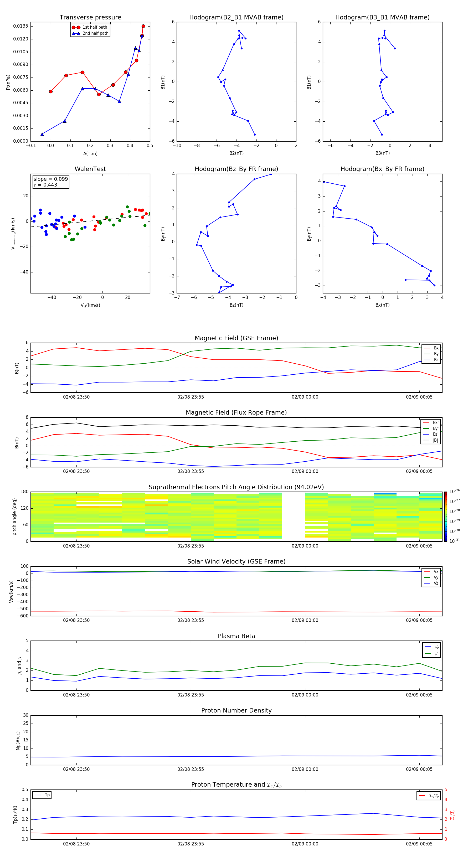Click 'B2(nT)' x-axis label
The height and width of the screenshot is (867, 473).
(x=236, y=153)
